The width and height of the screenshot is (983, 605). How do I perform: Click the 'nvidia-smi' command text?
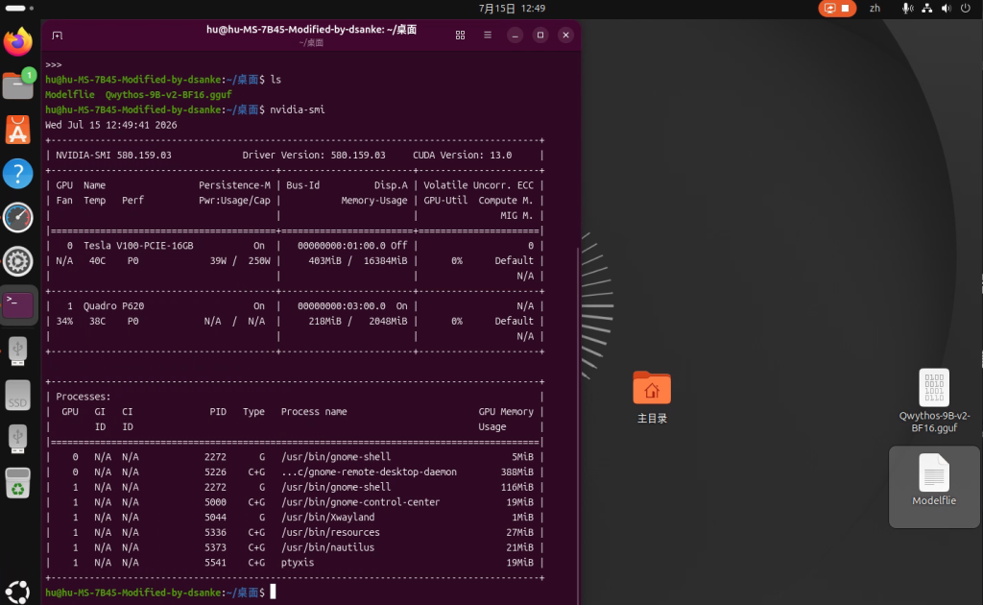pos(298,109)
